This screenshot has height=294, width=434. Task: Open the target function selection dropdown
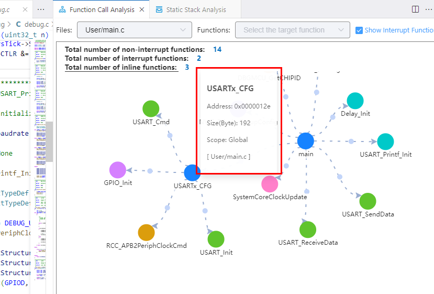point(293,30)
